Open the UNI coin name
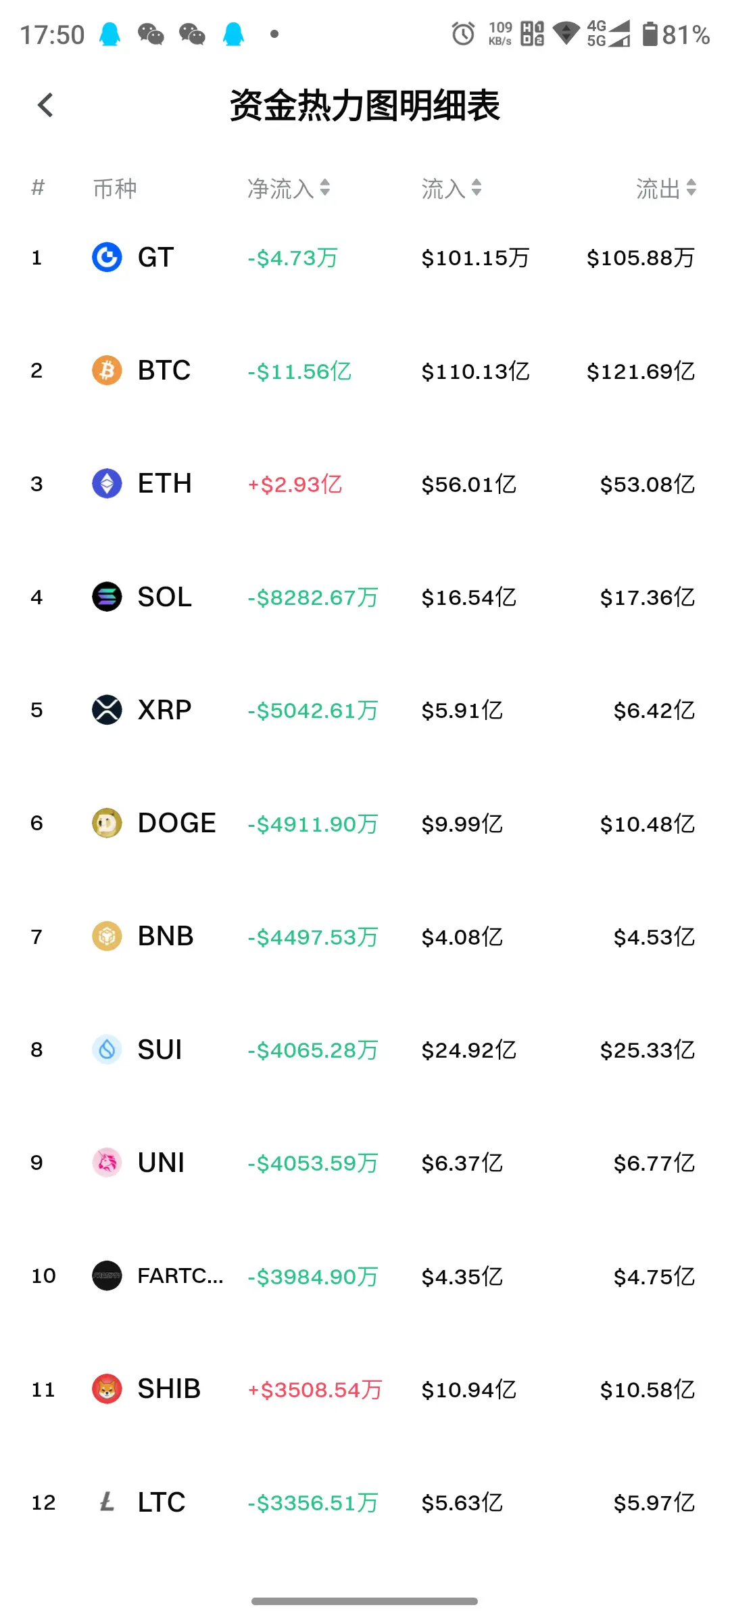730x1624 pixels. [161, 1163]
